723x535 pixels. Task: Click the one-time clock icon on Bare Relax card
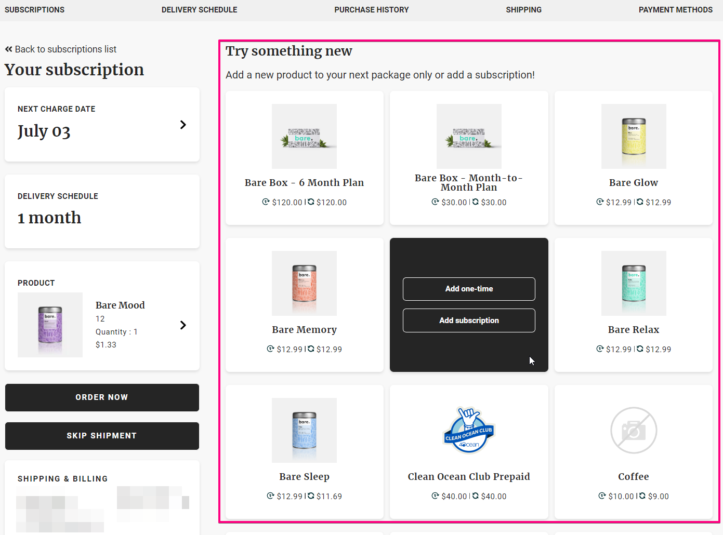pyautogui.click(x=599, y=349)
